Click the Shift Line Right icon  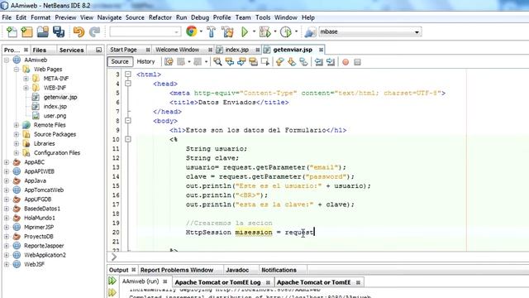tap(331, 62)
